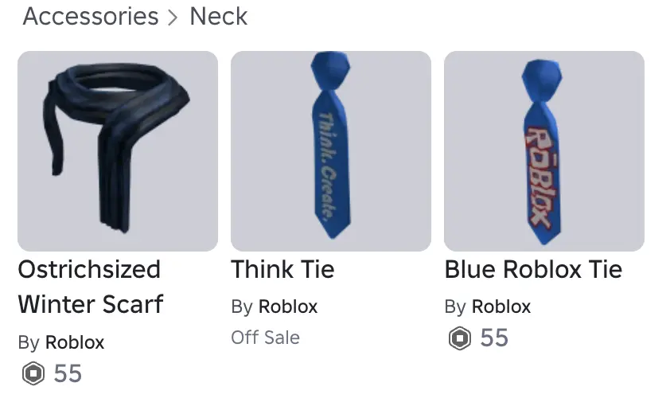This screenshot has width=670, height=406.
Task: Click the Blue Roblox Tie item title
Action: pyautogui.click(x=533, y=269)
